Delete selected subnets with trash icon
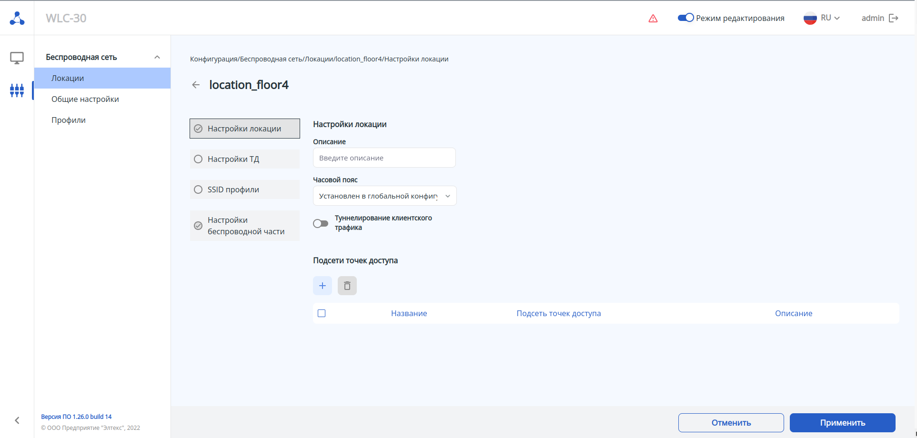917x438 pixels. (347, 286)
